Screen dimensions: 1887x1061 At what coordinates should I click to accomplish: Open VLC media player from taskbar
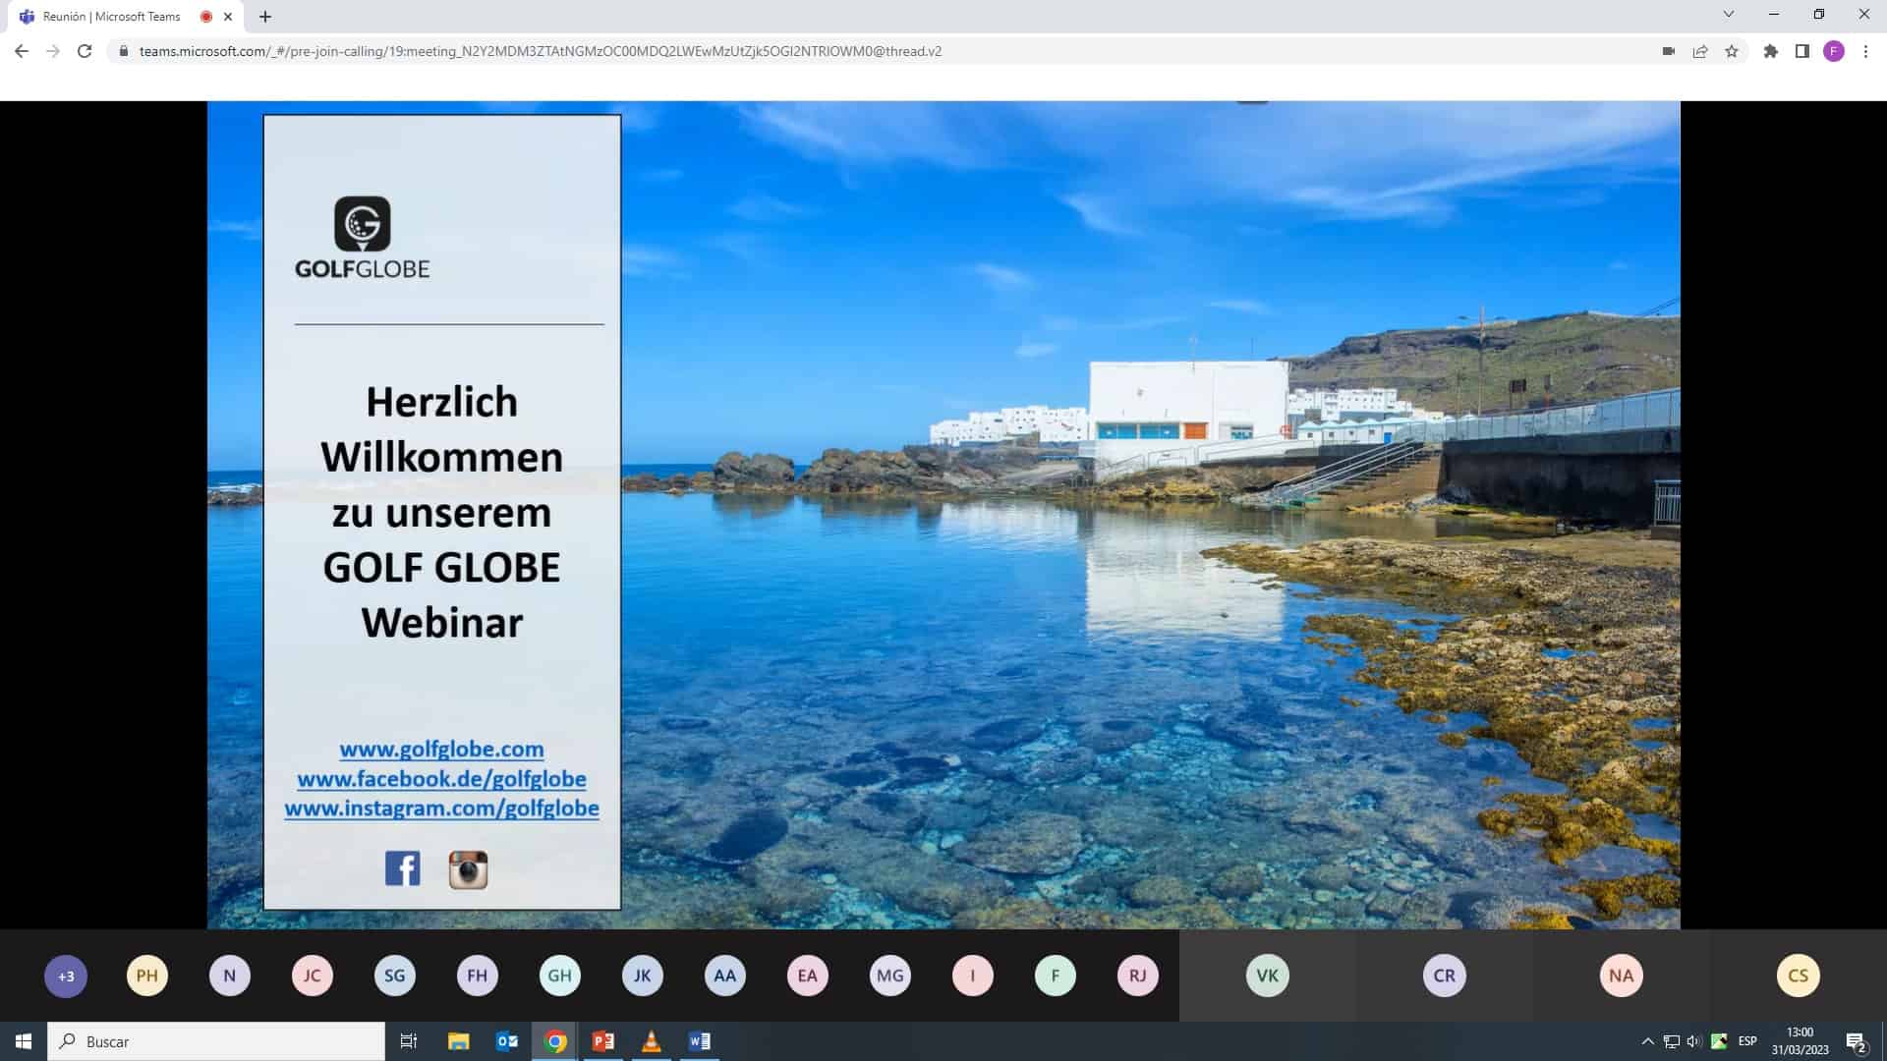point(651,1041)
